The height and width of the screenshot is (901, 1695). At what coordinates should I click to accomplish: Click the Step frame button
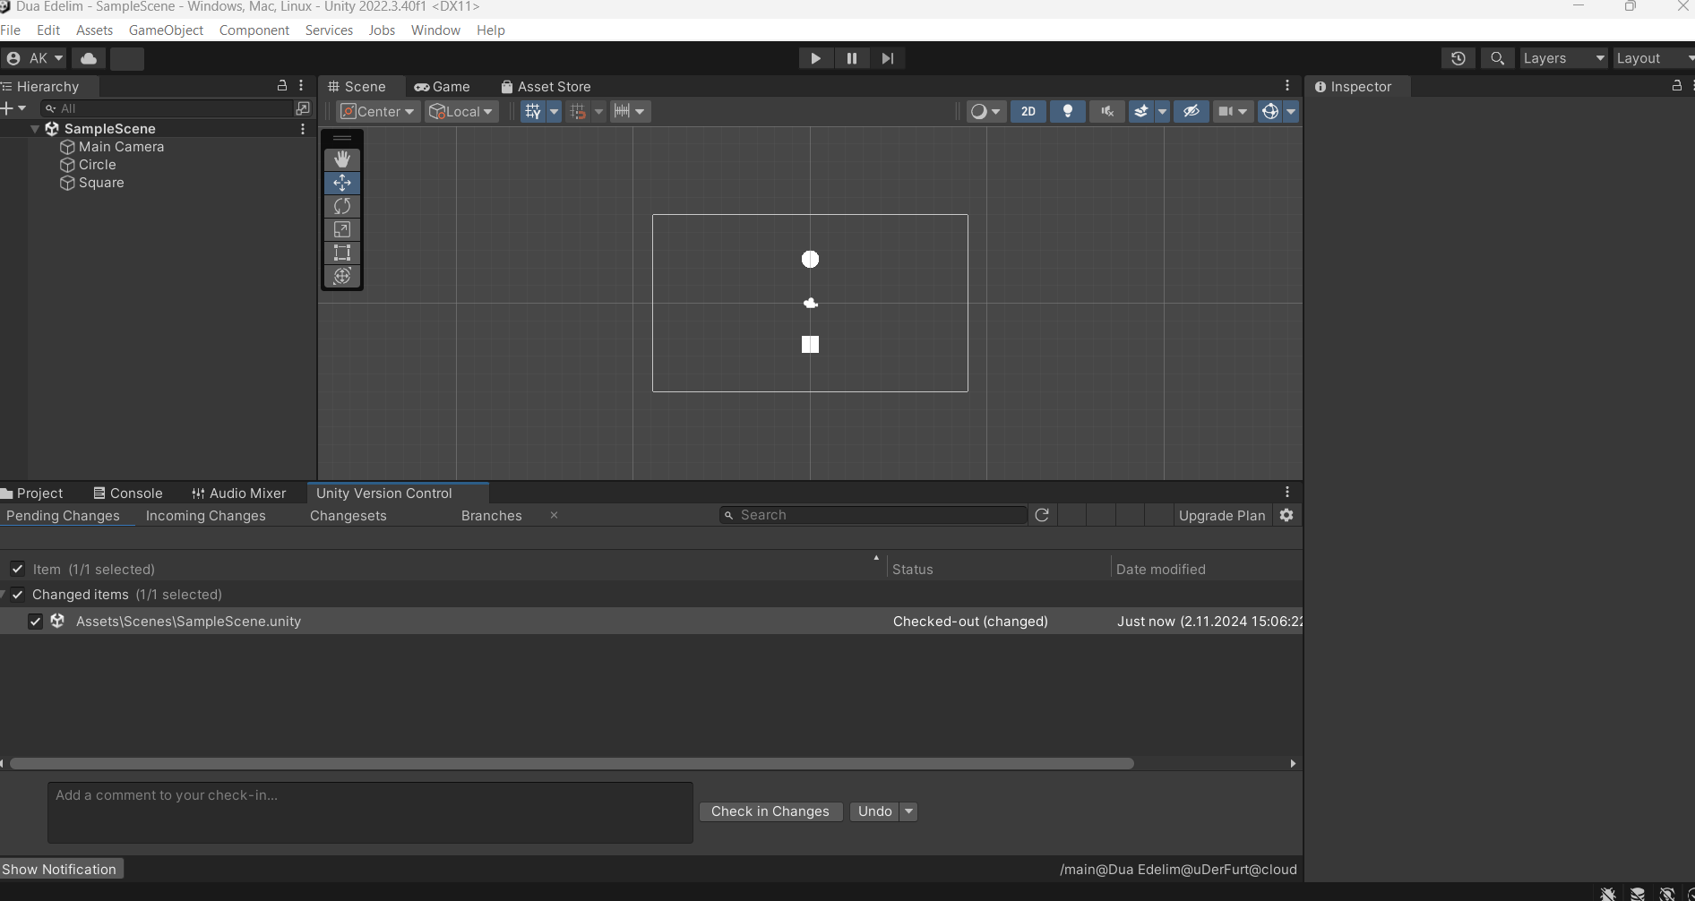(888, 58)
